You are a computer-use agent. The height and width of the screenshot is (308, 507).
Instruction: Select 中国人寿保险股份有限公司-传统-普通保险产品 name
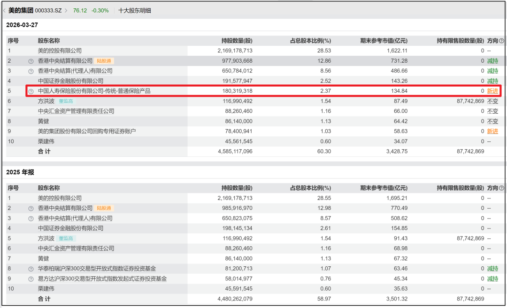(94, 91)
